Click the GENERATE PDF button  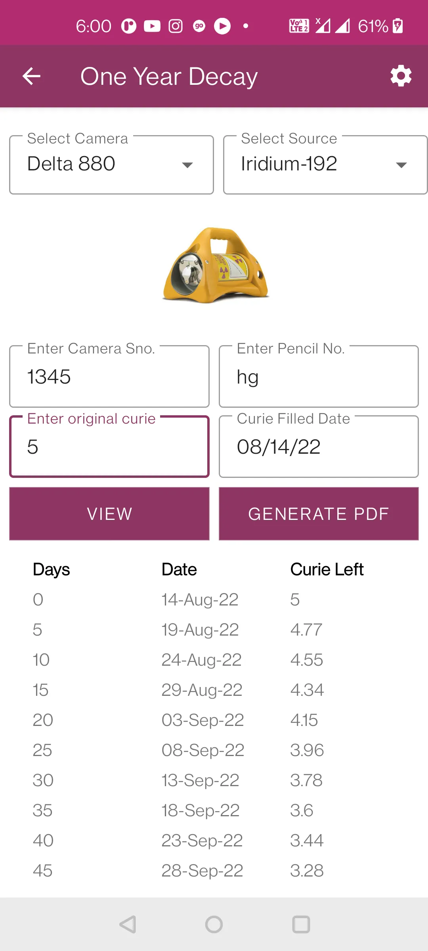click(x=319, y=514)
